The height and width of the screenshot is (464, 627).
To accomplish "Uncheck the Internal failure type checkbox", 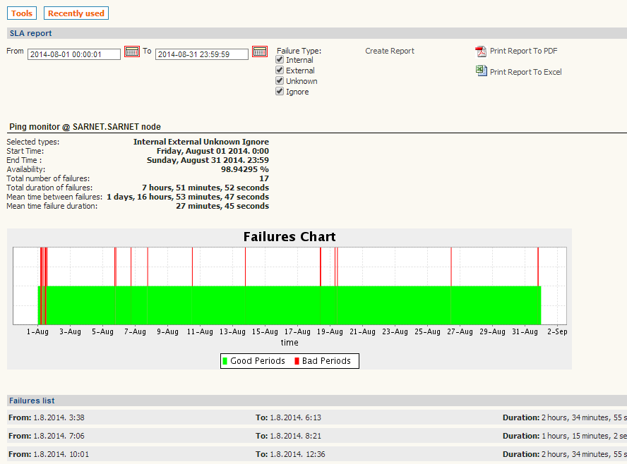I will (280, 60).
